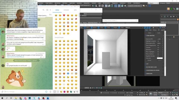Open the Motion tab icon in Command Panel
Viewport: 179px width, 100px height.
(171, 17)
